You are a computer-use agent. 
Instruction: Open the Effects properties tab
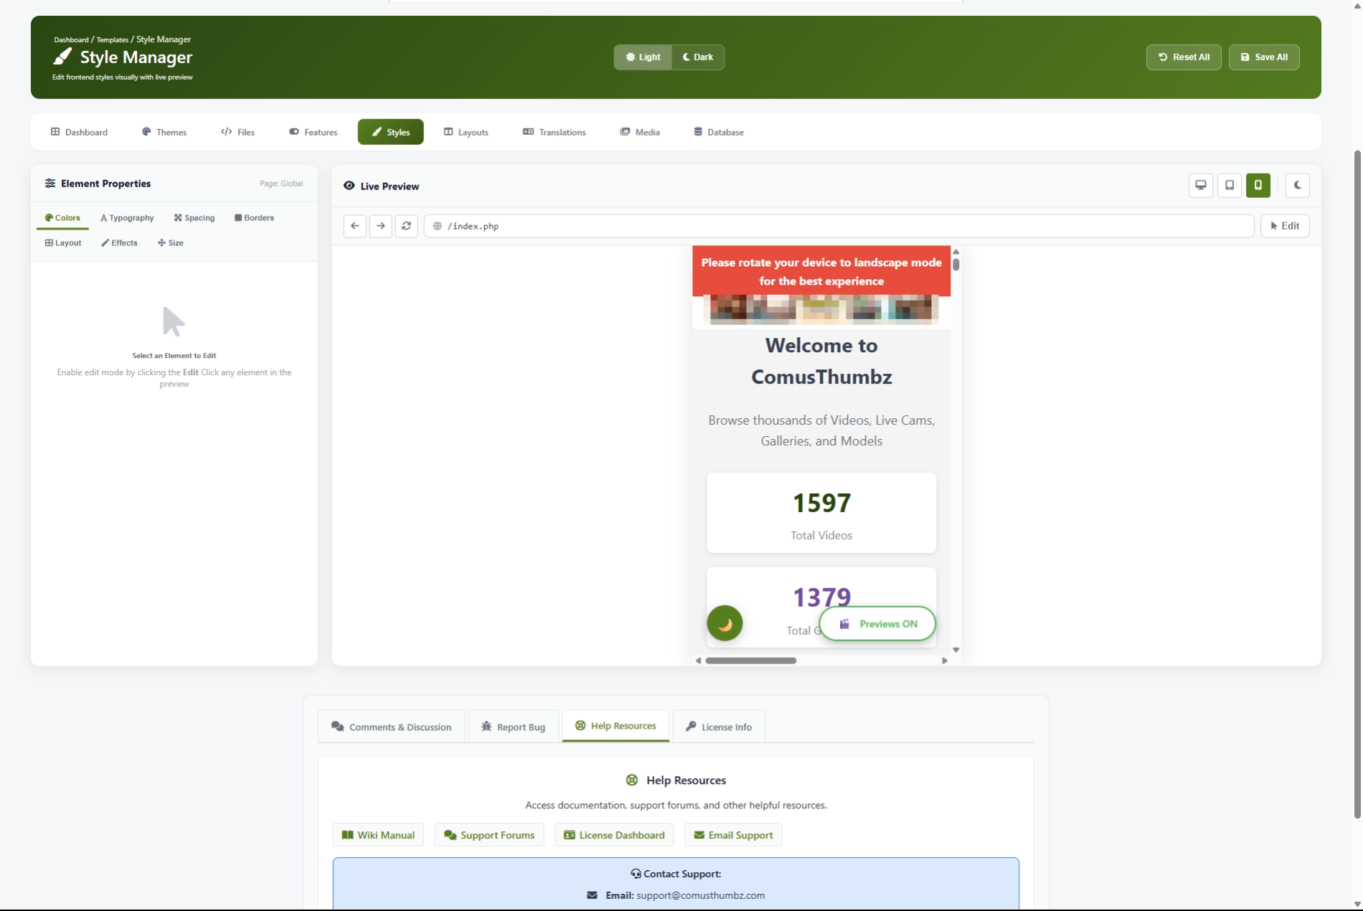pyautogui.click(x=119, y=243)
